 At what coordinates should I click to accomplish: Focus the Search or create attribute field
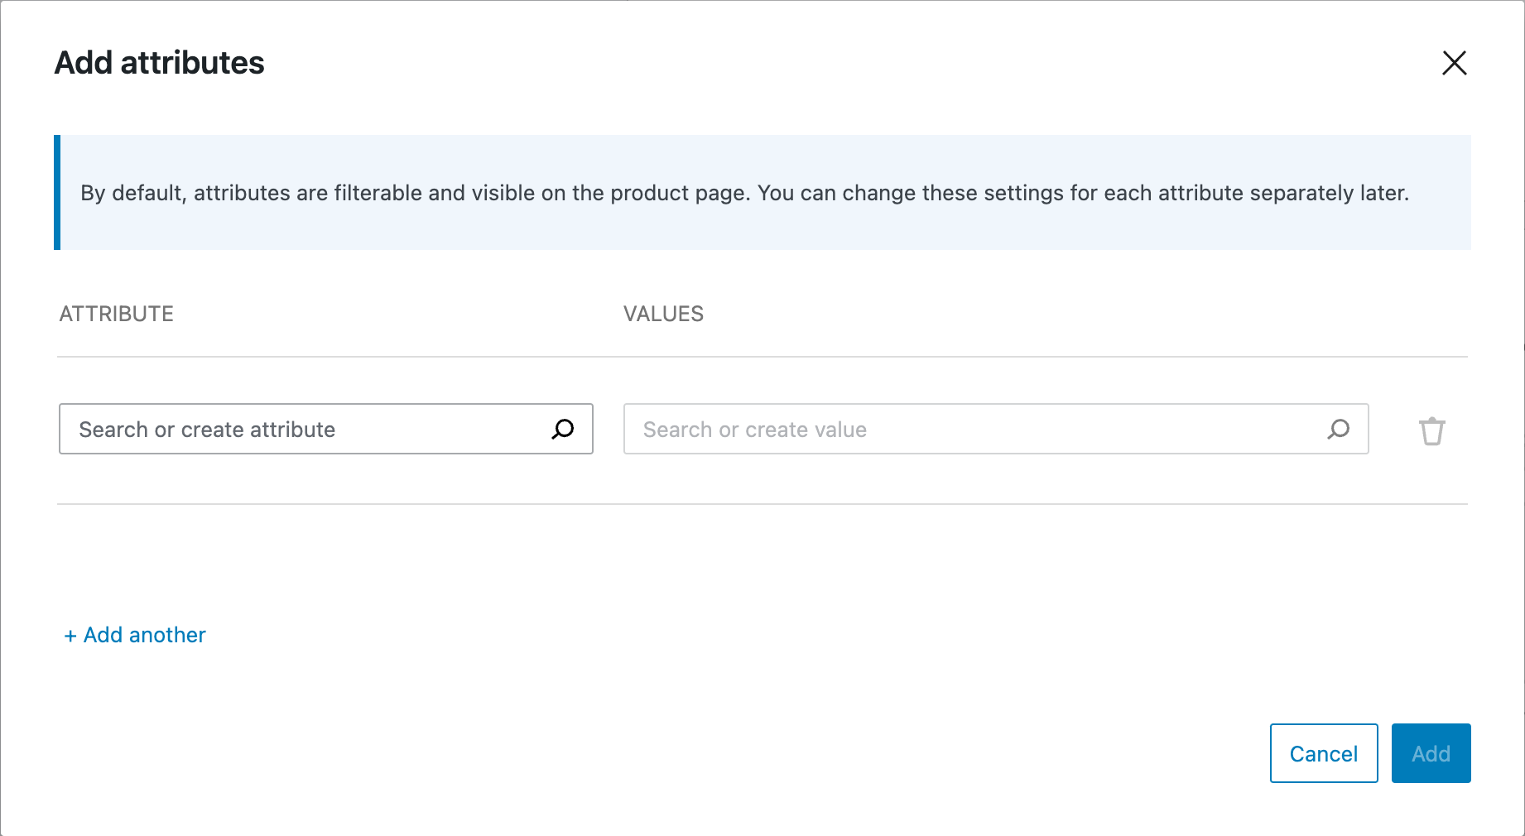tap(326, 429)
